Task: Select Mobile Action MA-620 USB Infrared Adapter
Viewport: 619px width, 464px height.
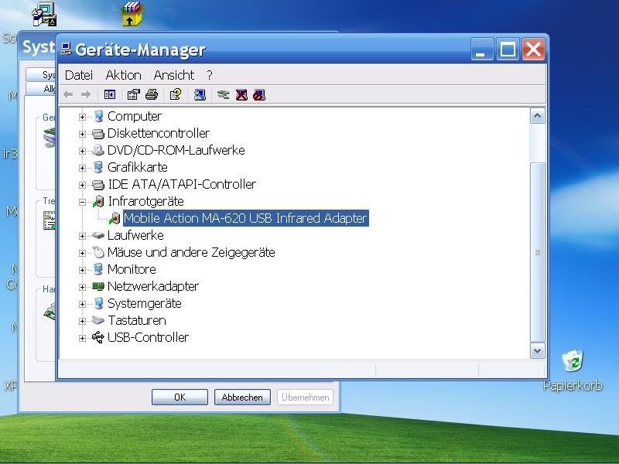Action: (x=245, y=218)
